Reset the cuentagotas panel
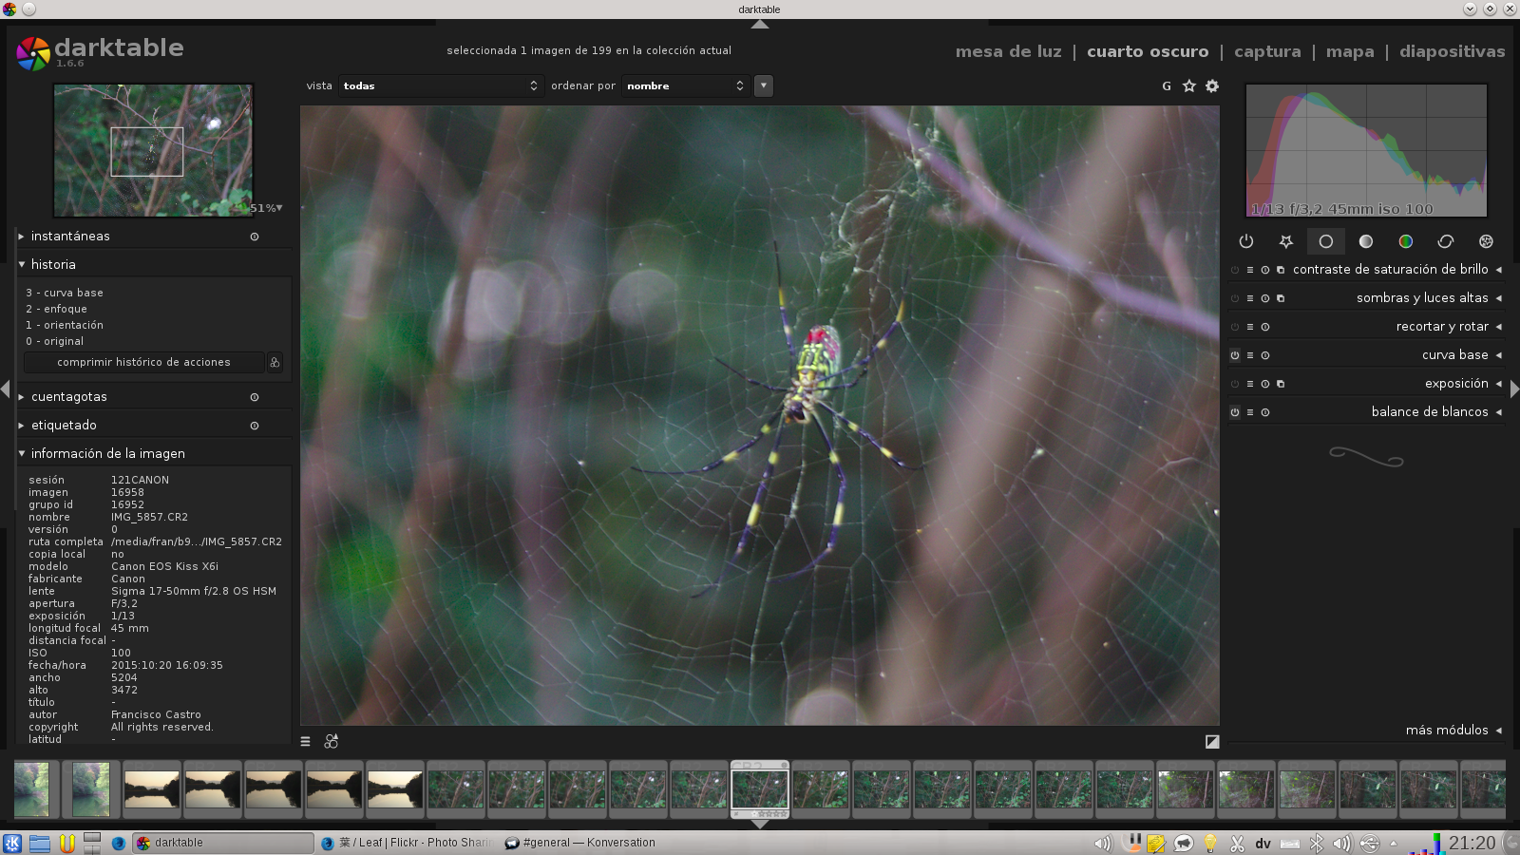This screenshot has width=1520, height=855. 255,397
